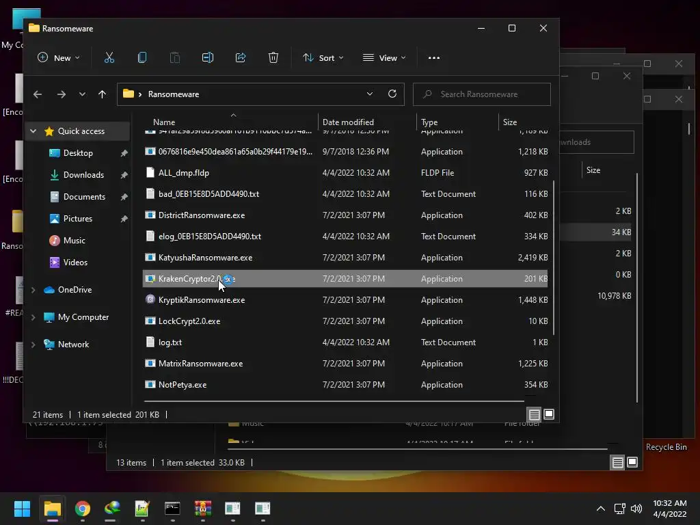The width and height of the screenshot is (700, 525).
Task: Switch to details view in Ransomeware status bar
Action: pos(535,415)
